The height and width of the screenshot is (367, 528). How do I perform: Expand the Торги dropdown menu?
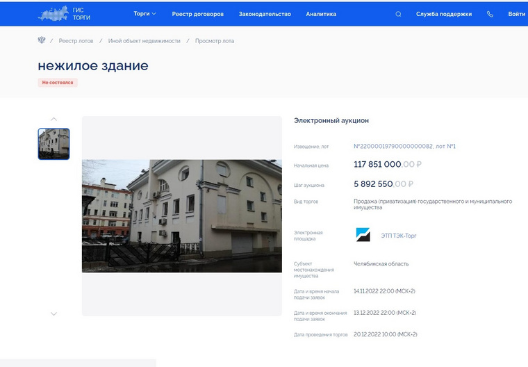point(145,14)
